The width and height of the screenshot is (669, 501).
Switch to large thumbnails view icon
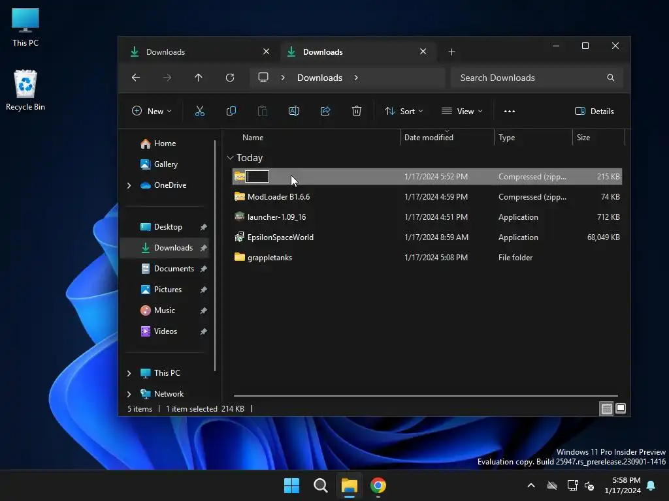[x=621, y=408]
